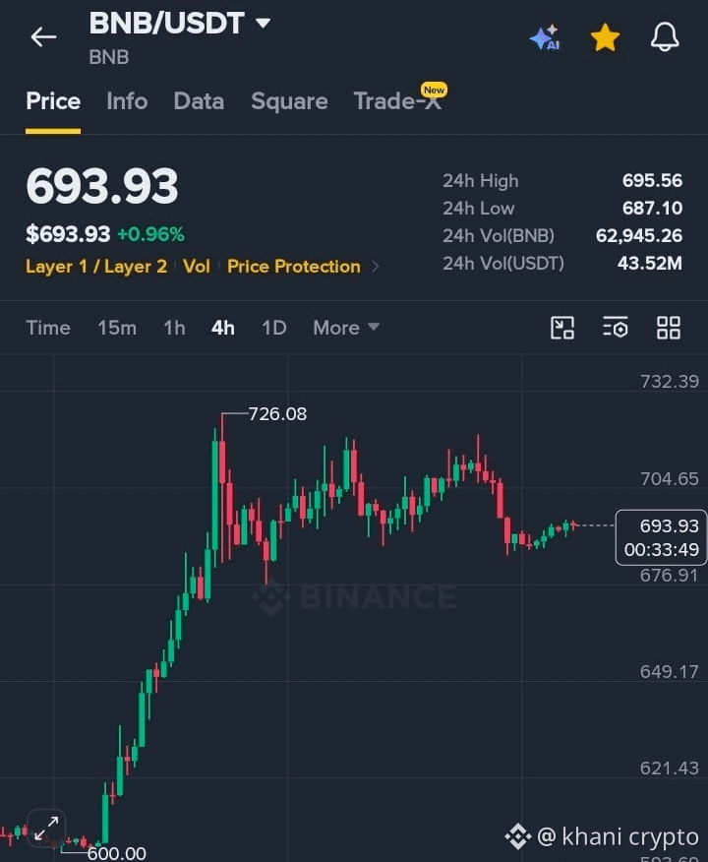Select the 1D chart interval
Image resolution: width=708 pixels, height=862 pixels.
(x=274, y=328)
